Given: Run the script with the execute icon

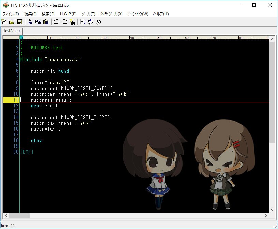Looking at the screenshot, I should click(x=82, y=21).
